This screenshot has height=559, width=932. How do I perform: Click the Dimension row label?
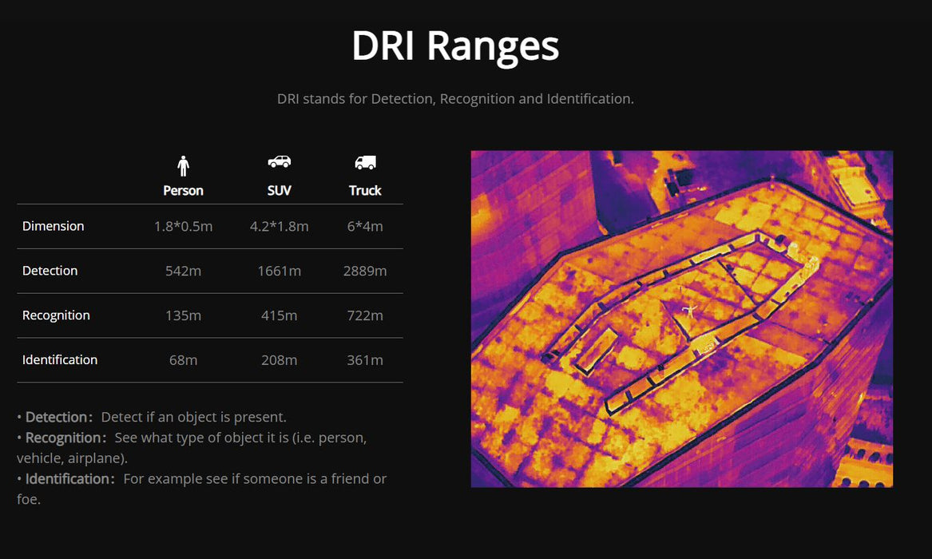click(x=54, y=226)
